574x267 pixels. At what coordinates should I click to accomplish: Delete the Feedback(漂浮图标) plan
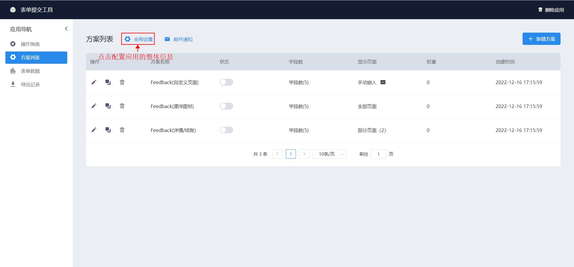pyautogui.click(x=122, y=106)
